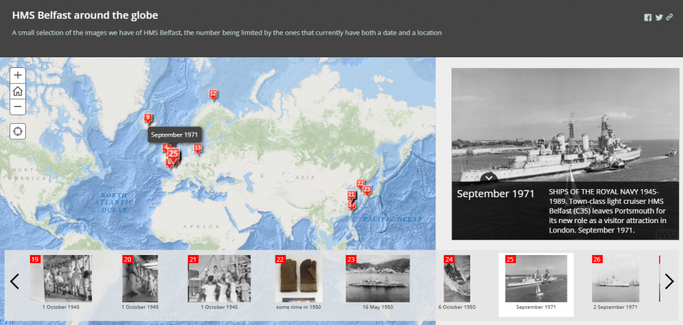
Task: Select map marker 21
Action: [351, 195]
